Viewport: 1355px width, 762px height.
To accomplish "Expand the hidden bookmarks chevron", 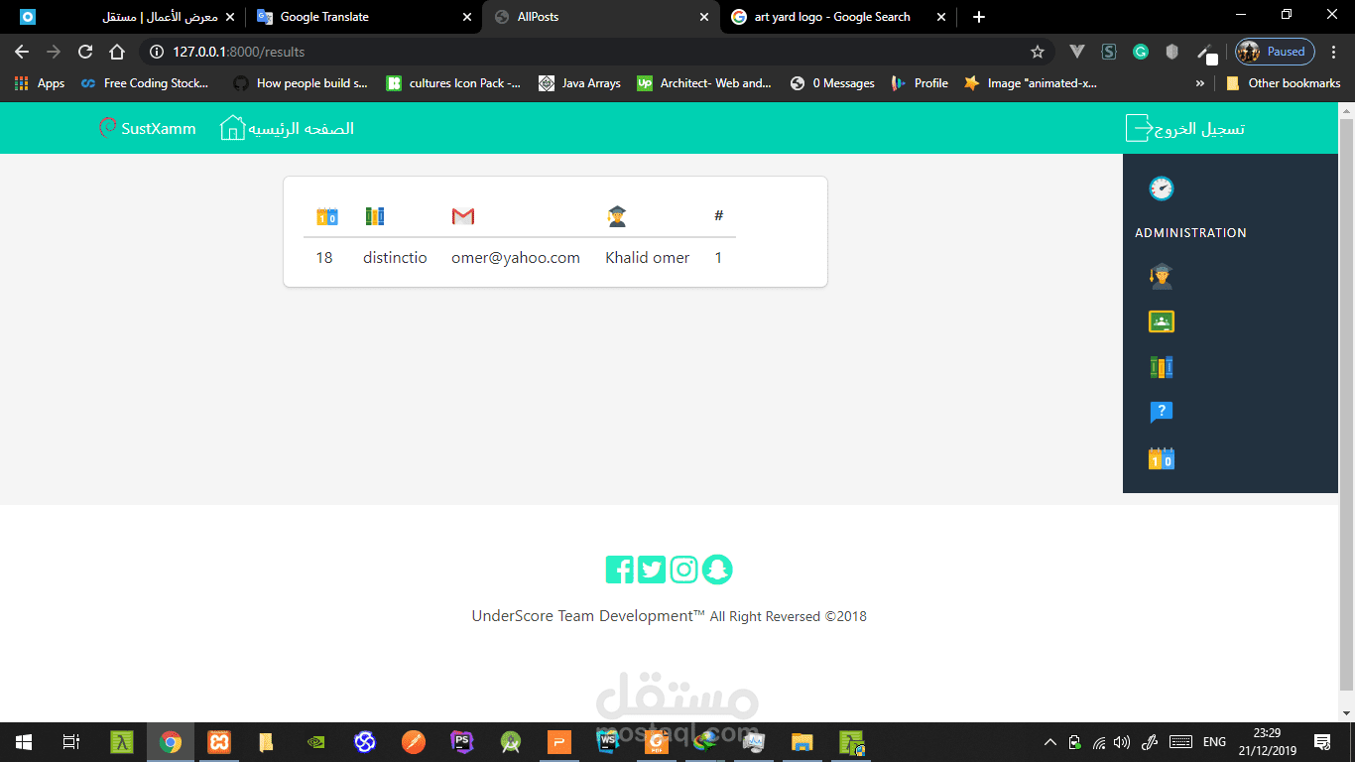I will point(1200,83).
